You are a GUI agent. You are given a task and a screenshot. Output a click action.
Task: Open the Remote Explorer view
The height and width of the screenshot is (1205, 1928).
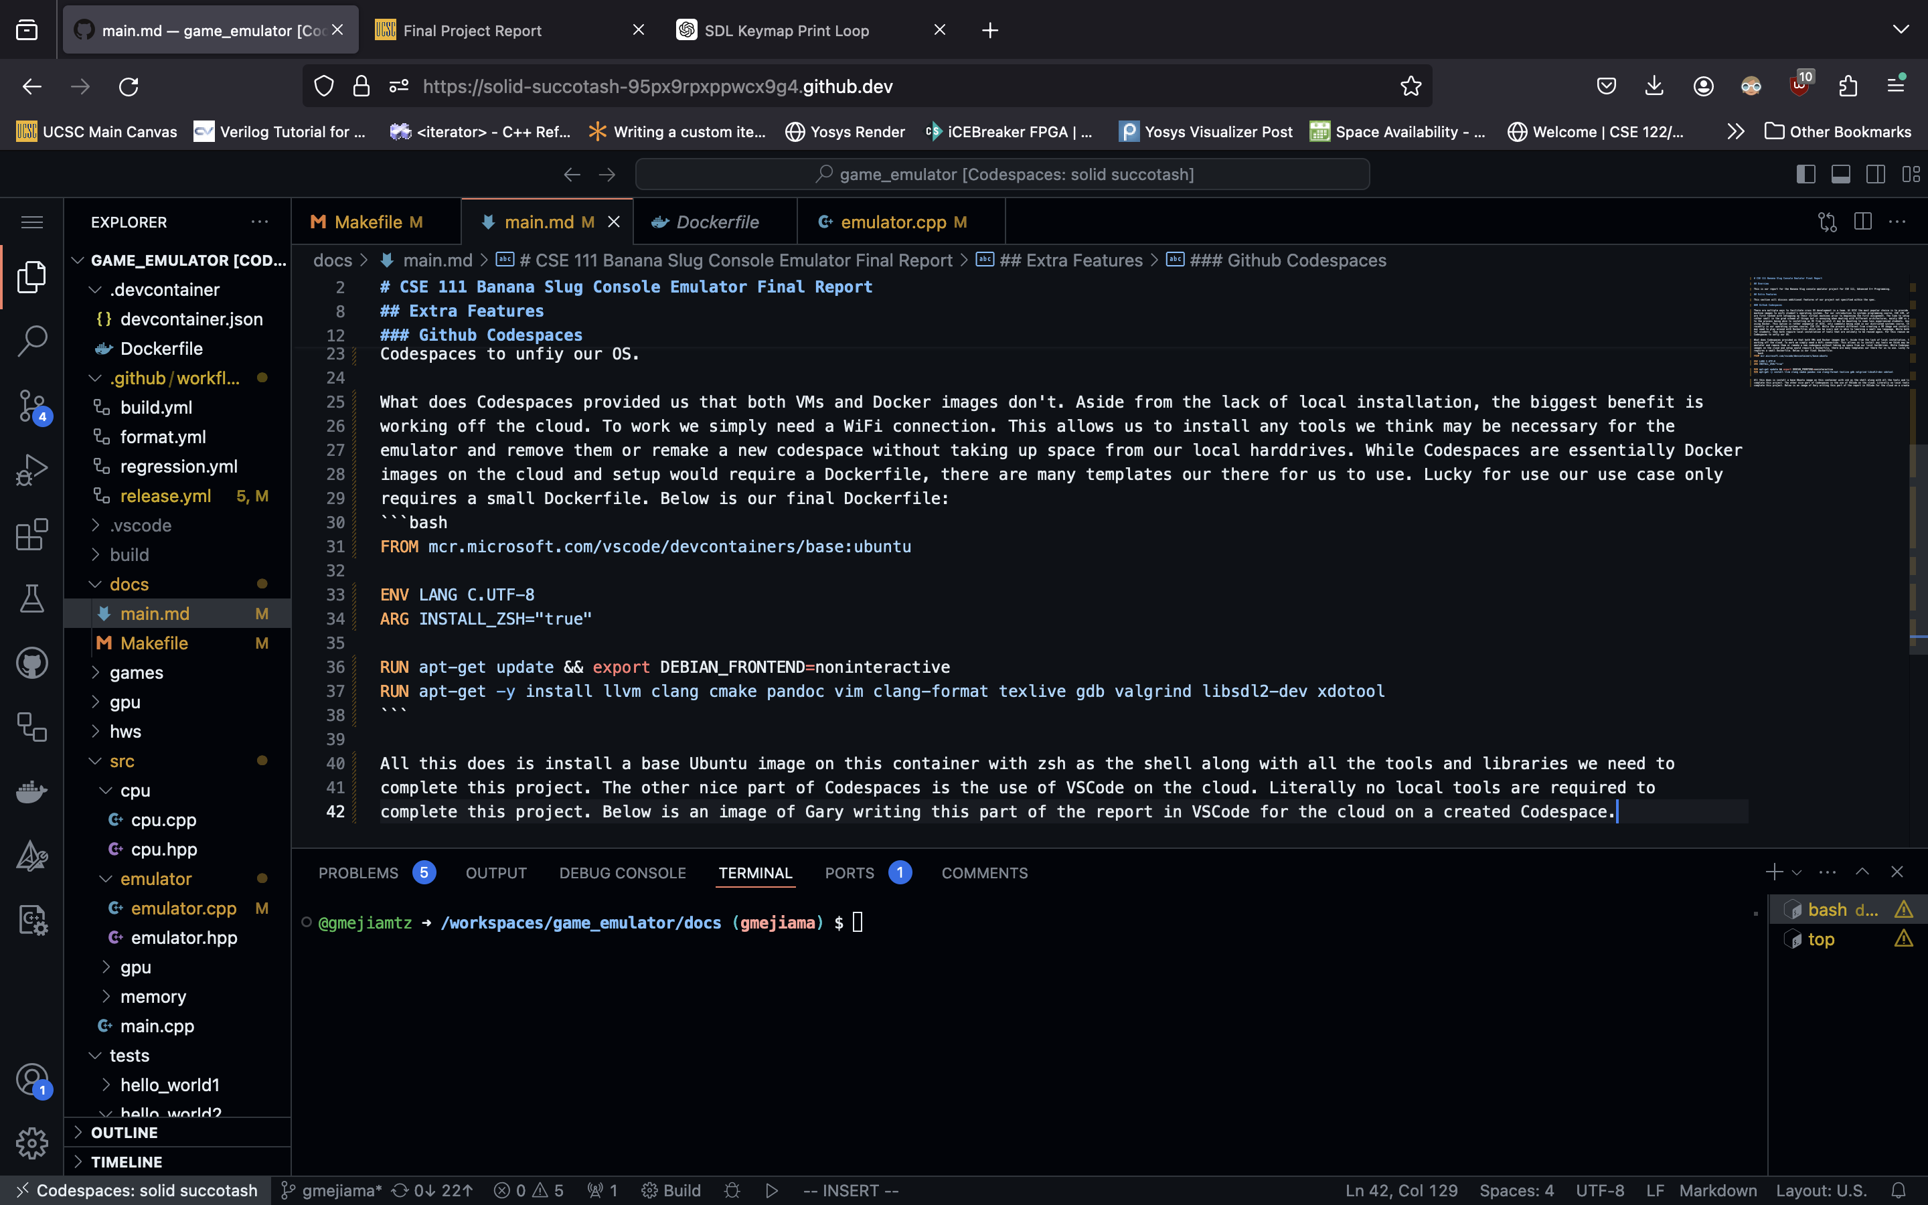[32, 727]
